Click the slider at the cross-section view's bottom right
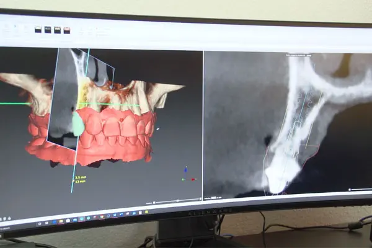Viewport: 372px width, 248px height. (x=360, y=189)
